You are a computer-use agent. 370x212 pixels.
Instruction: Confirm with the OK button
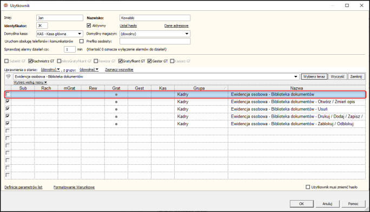(x=301, y=203)
